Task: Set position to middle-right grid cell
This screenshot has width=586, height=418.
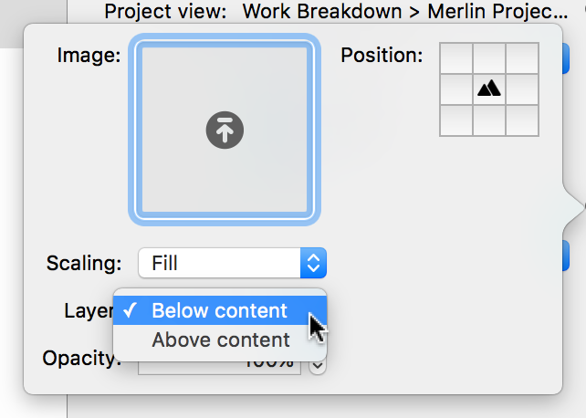Action: coord(522,89)
